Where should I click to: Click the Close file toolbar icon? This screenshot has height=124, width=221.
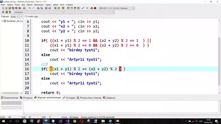17,8
